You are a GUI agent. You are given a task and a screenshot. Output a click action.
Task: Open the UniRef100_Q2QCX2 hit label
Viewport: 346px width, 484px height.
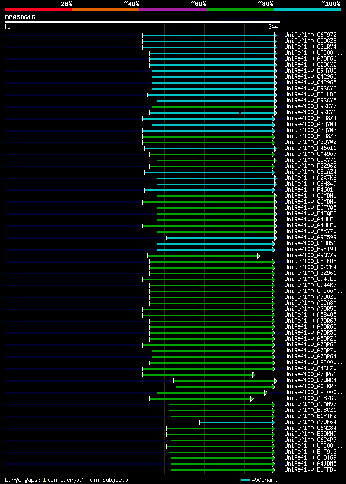pyautogui.click(x=310, y=65)
